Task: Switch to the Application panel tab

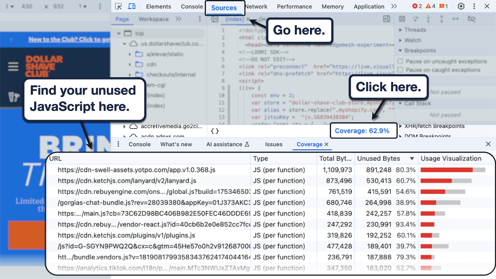Action: [x=369, y=6]
